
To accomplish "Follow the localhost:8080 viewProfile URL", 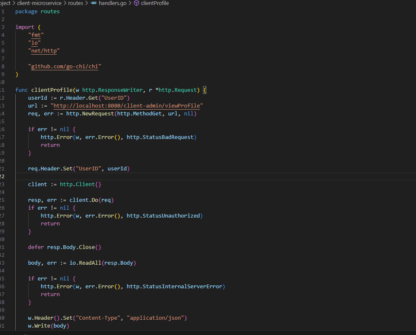I will [x=127, y=106].
